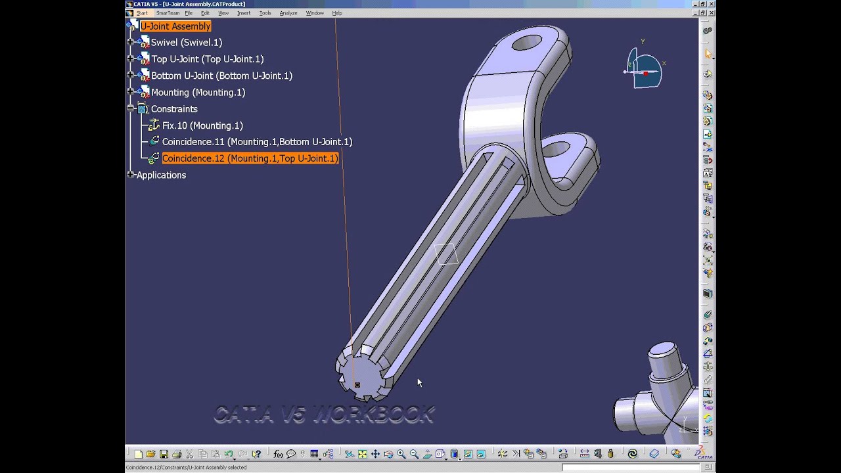Select Coincidence.11 constraint in tree
Screen dimensions: 841x473
pos(257,142)
